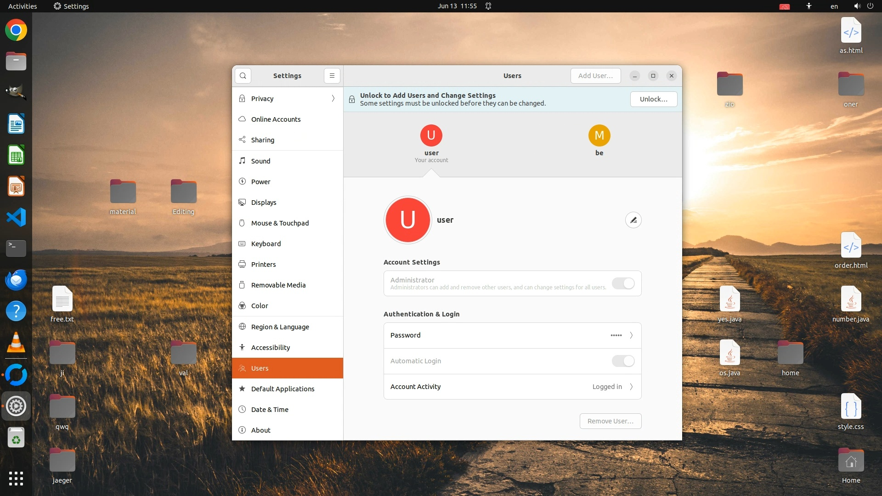Click the Add User... button

click(x=595, y=76)
